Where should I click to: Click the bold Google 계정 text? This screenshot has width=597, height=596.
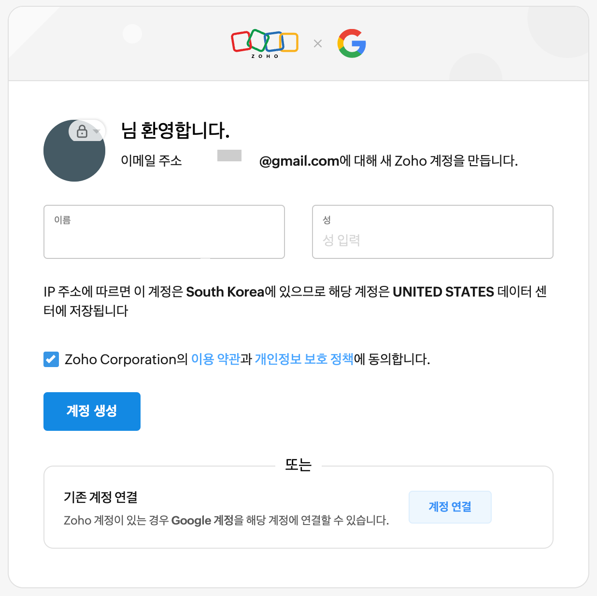202,520
